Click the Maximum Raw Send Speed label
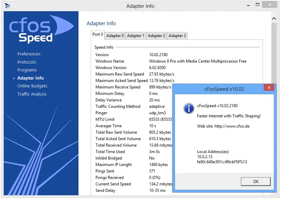The width and height of the screenshot is (281, 200). click(120, 74)
